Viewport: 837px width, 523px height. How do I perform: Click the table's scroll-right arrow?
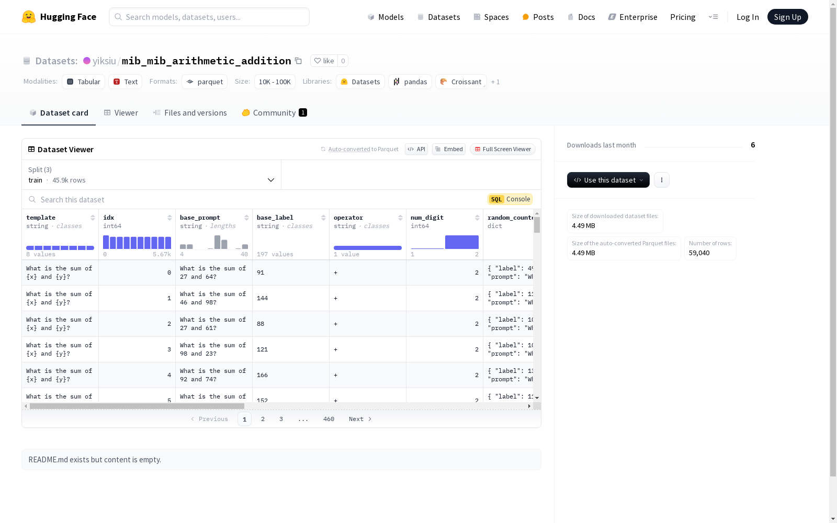(529, 406)
